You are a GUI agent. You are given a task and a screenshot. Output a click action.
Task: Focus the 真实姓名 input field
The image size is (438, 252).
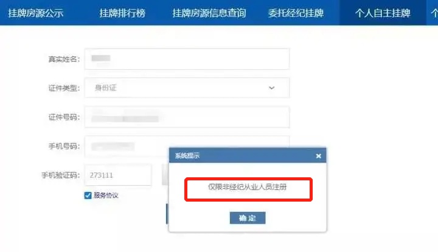pyautogui.click(x=187, y=59)
